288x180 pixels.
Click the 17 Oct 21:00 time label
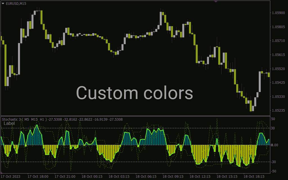coord(65,177)
